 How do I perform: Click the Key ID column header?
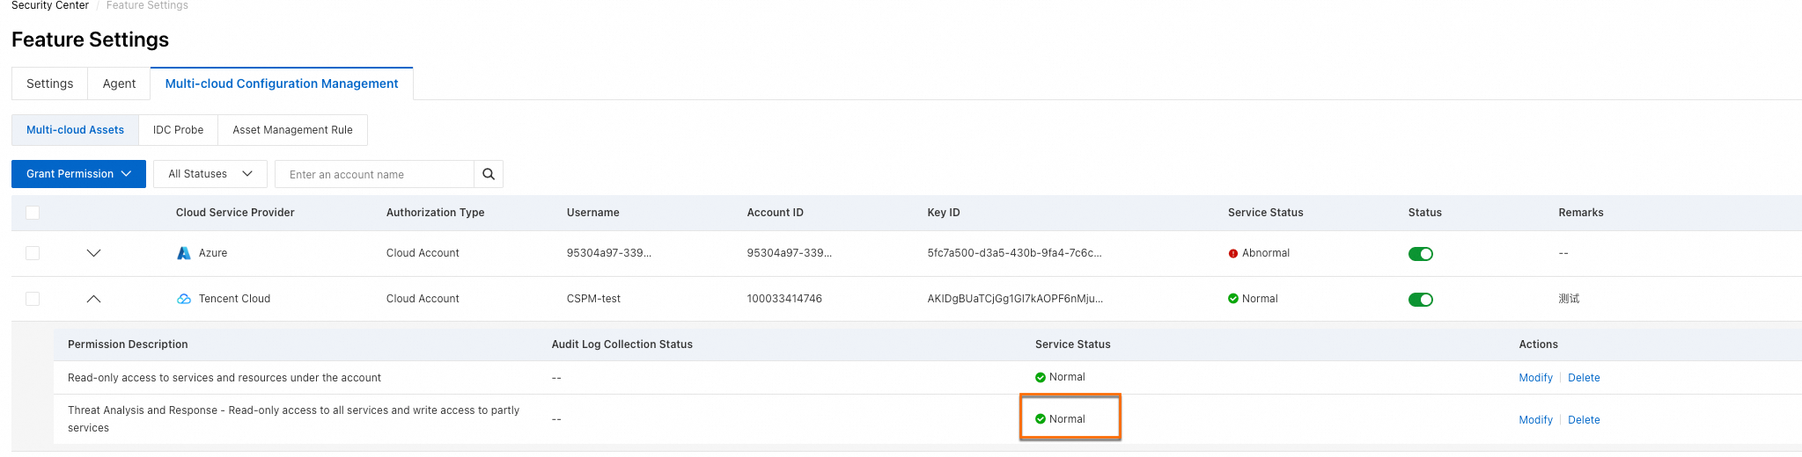pos(943,213)
